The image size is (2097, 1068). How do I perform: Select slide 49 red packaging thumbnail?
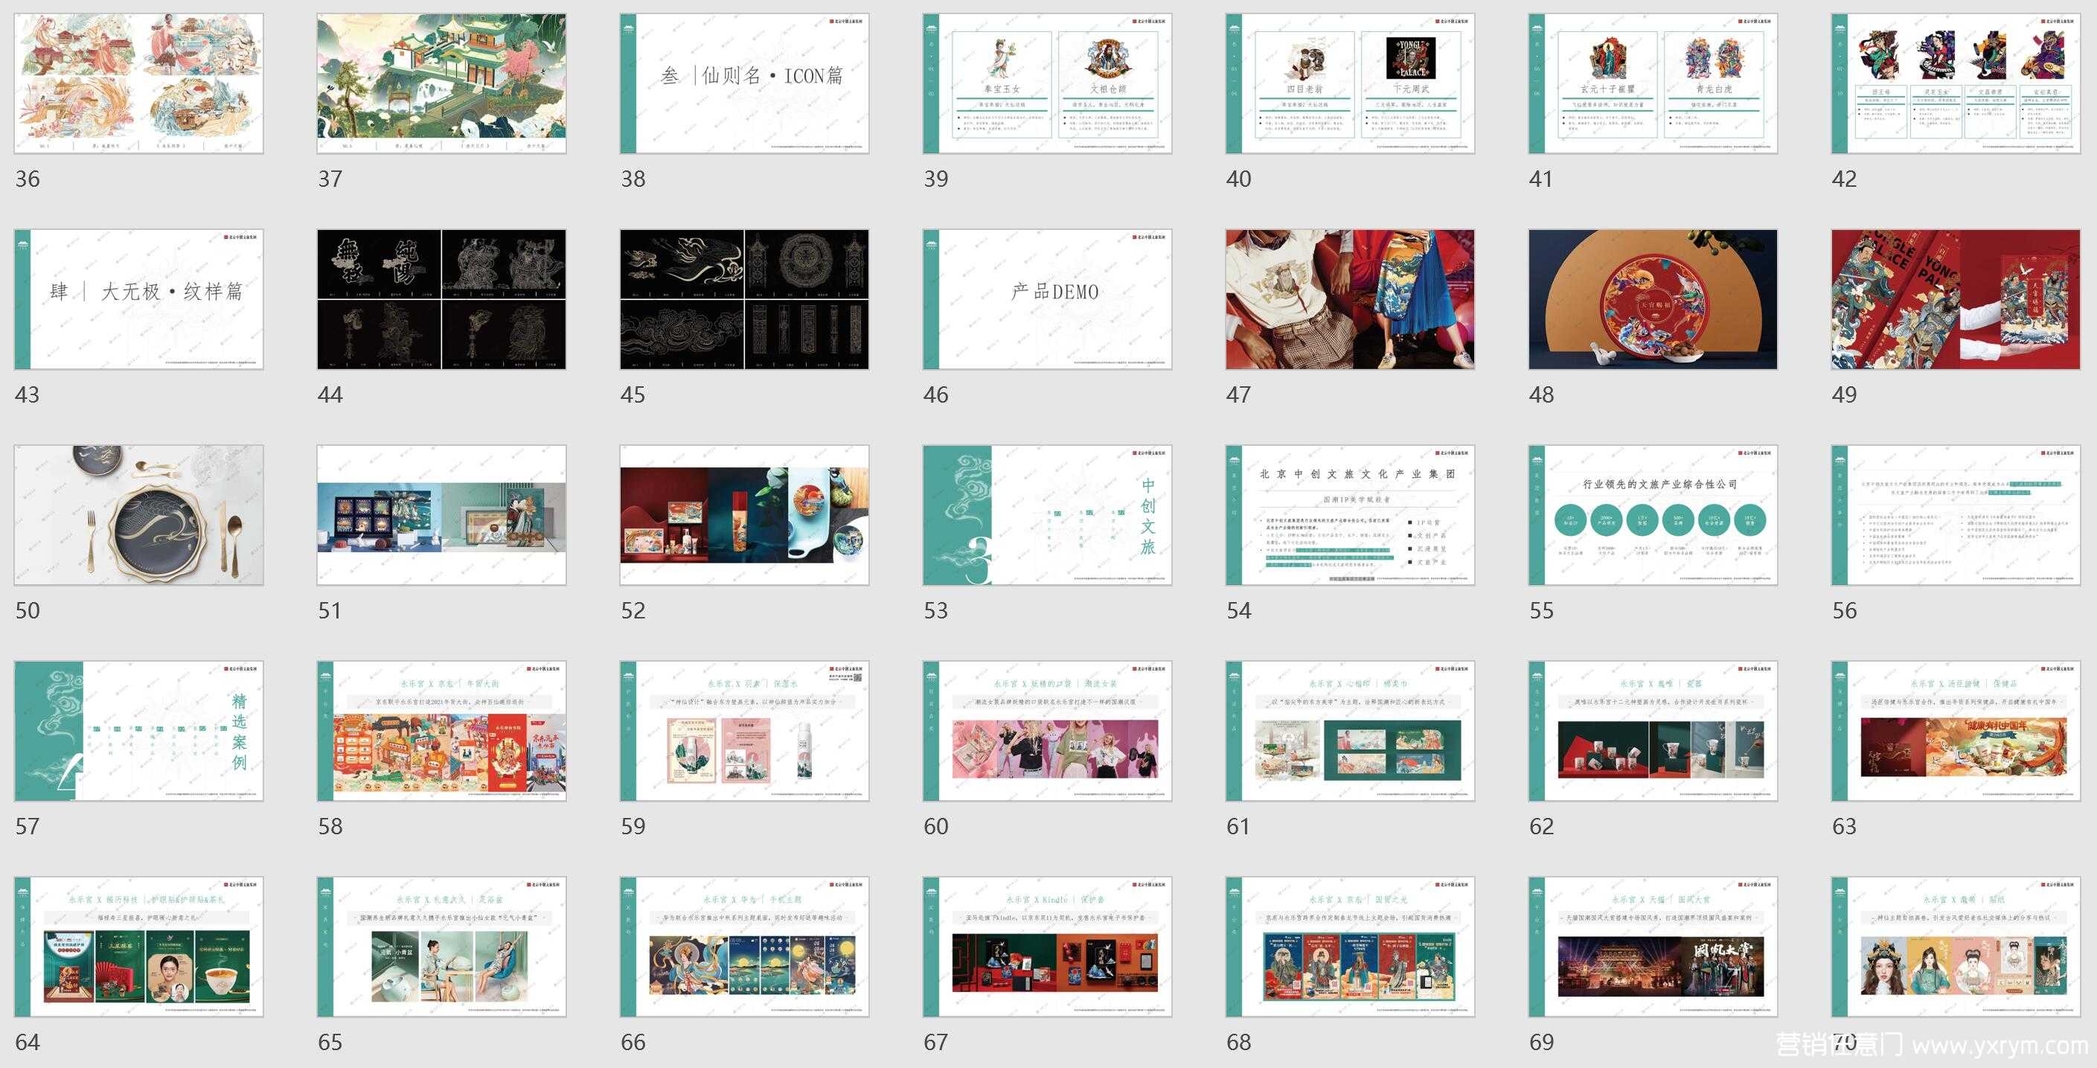(1956, 299)
